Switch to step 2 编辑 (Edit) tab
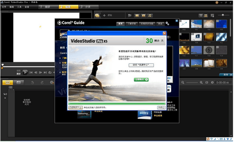The image size is (234, 142). 69,7
